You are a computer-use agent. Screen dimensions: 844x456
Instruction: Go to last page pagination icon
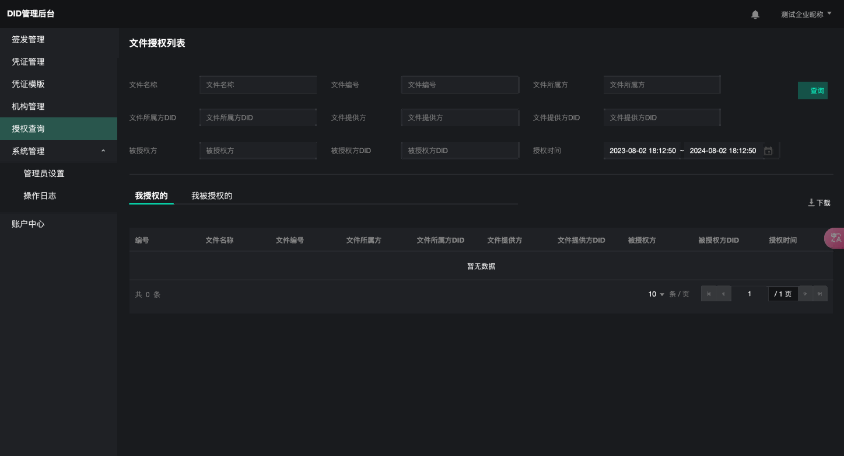820,294
